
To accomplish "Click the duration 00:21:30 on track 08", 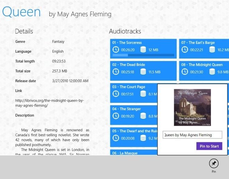I will [197, 72].
